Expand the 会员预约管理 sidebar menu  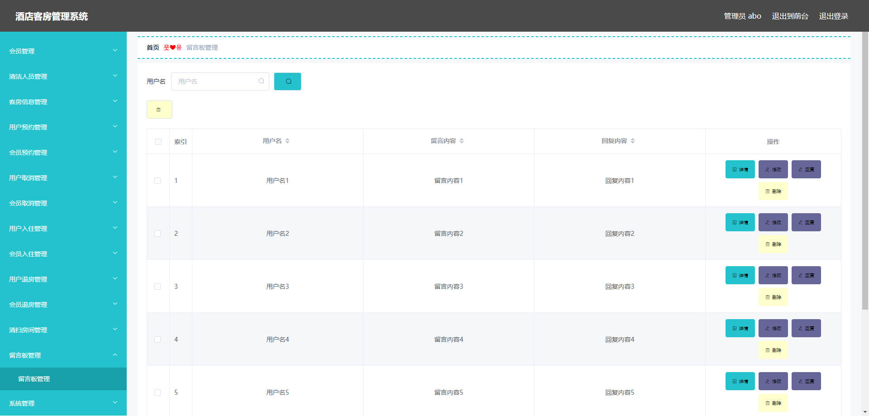[x=63, y=152]
